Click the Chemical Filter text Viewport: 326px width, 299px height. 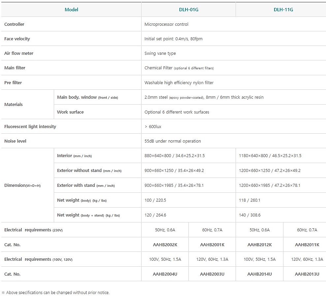(158, 68)
